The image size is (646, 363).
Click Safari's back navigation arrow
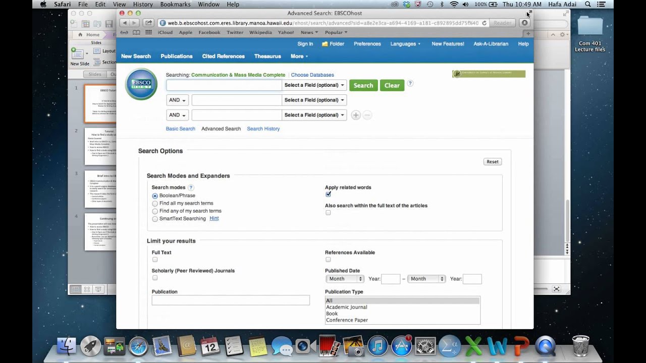pos(125,23)
